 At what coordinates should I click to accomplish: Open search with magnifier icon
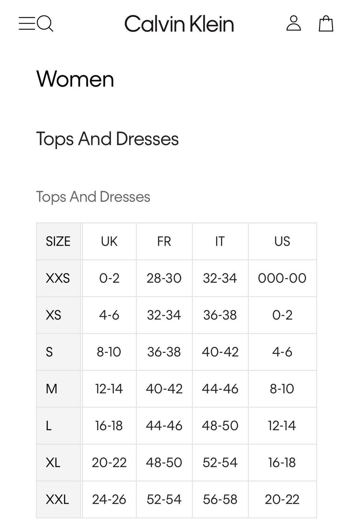(45, 24)
